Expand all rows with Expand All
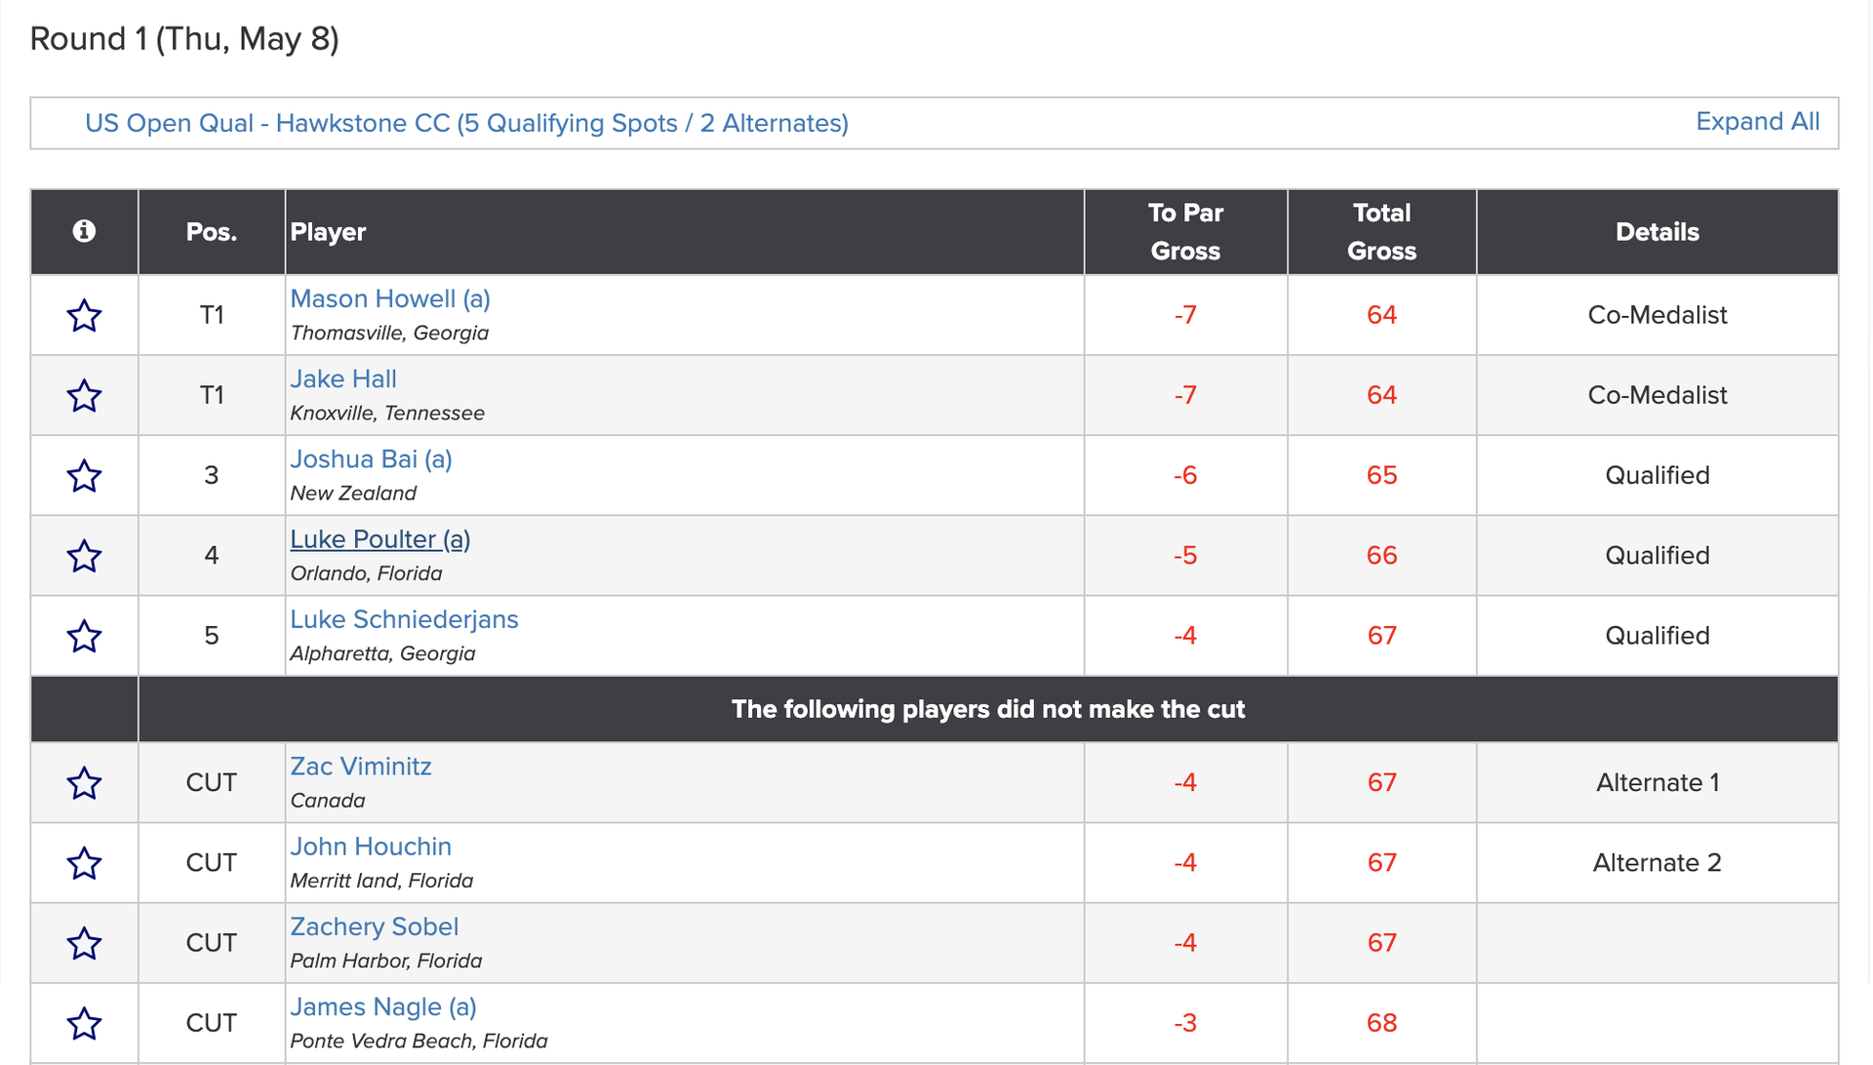The height and width of the screenshot is (1065, 1873). 1757,122
